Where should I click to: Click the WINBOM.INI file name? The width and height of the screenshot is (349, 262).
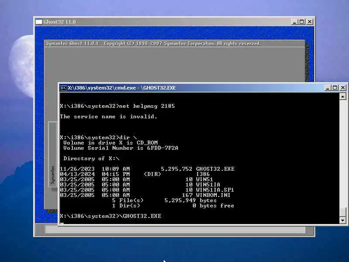(213, 195)
